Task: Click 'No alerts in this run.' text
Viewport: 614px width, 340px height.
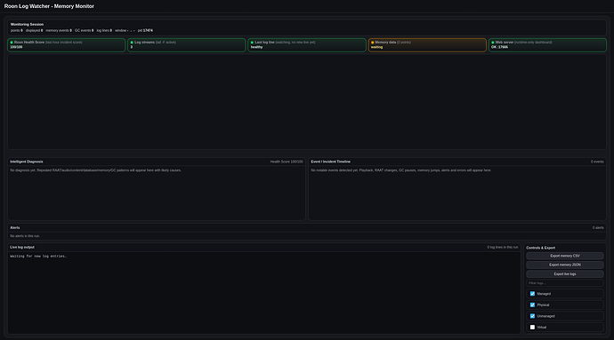Action: 25,236
